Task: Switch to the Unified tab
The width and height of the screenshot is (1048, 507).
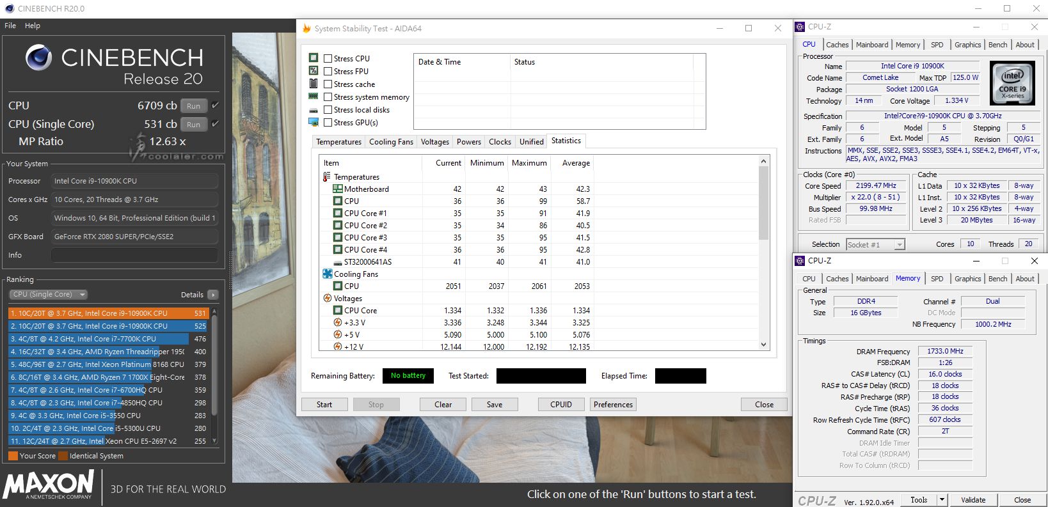Action: (531, 142)
